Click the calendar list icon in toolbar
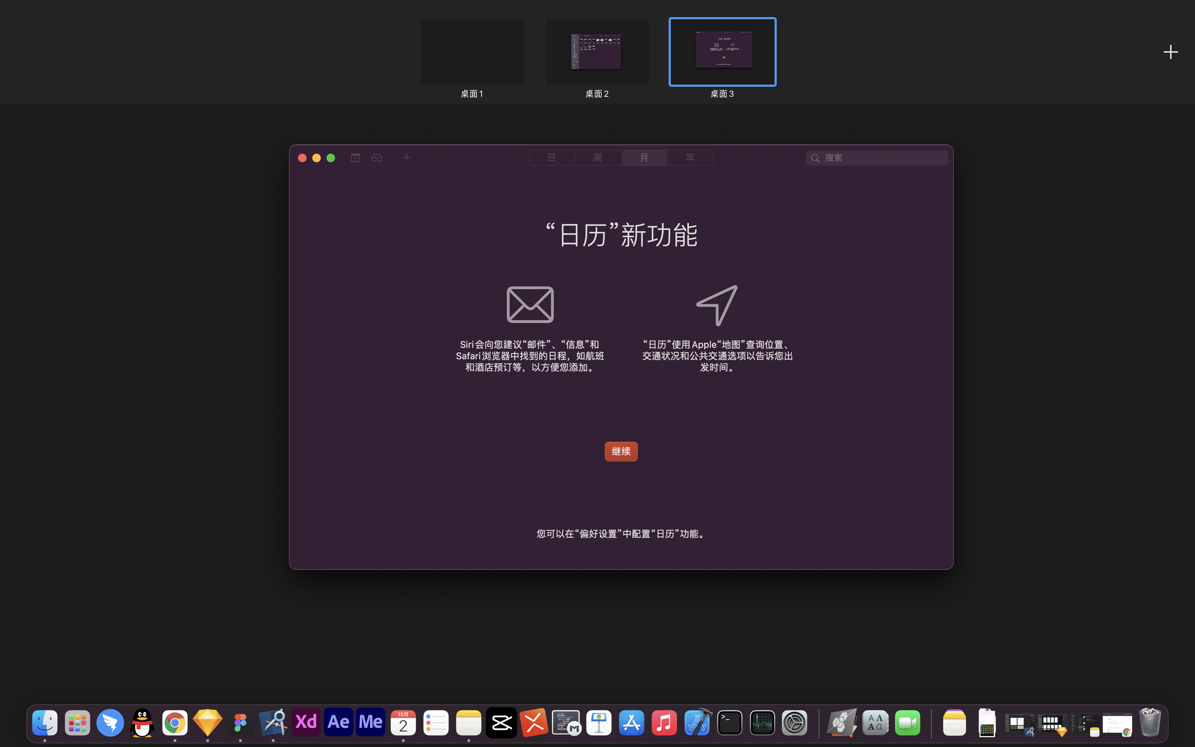 (x=355, y=158)
